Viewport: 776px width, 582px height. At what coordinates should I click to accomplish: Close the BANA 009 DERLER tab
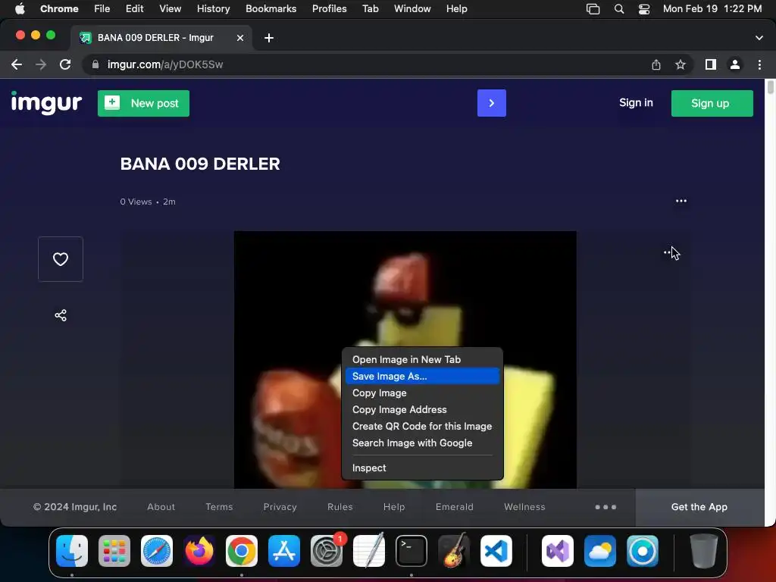tap(240, 38)
